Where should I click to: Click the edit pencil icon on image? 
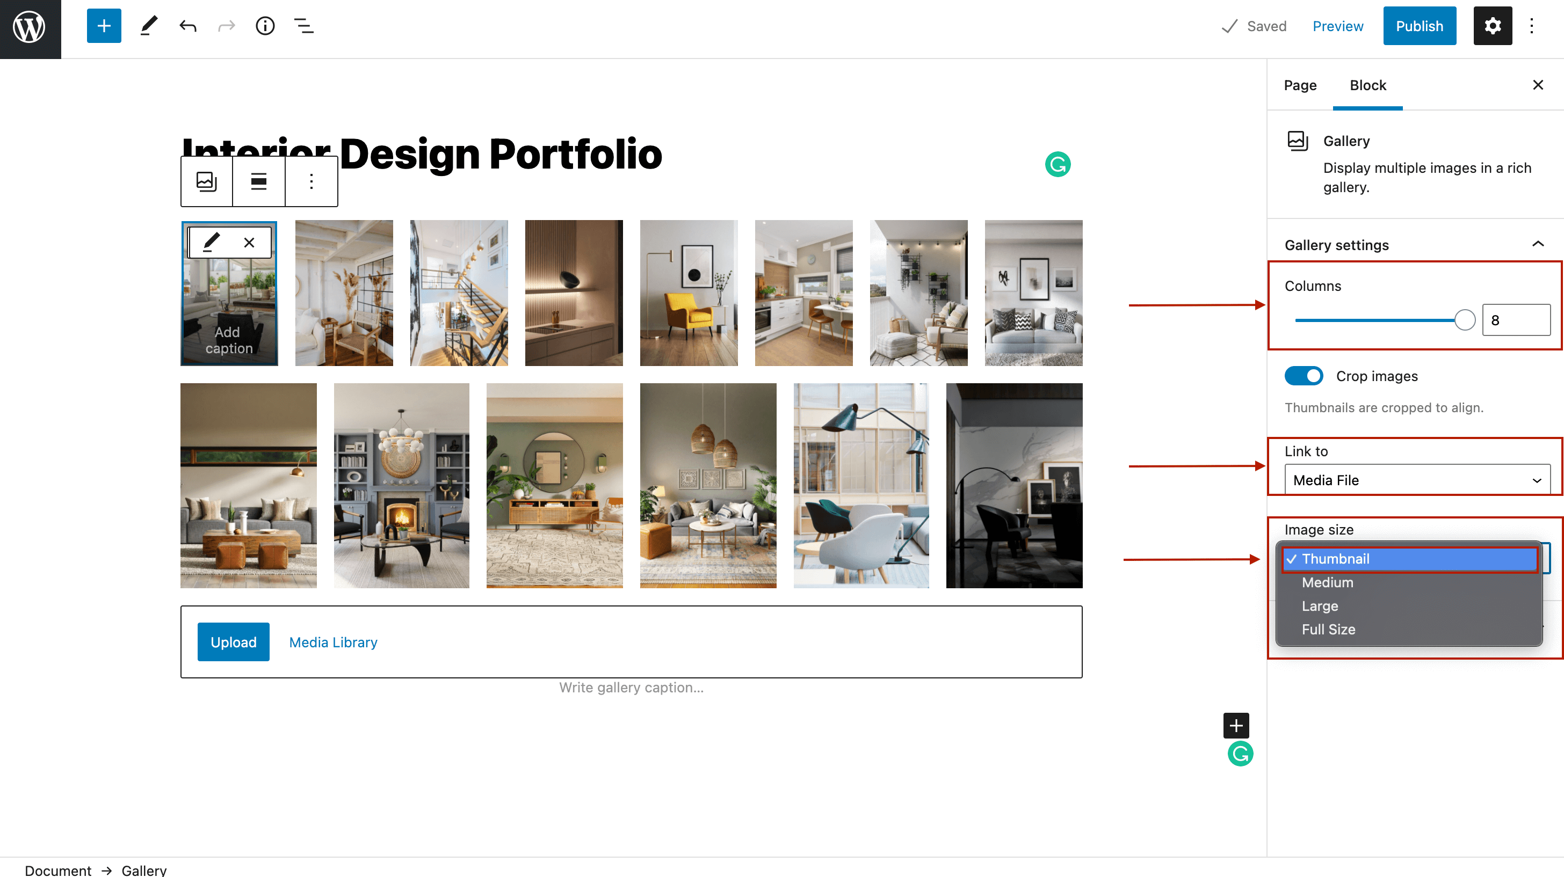point(211,242)
